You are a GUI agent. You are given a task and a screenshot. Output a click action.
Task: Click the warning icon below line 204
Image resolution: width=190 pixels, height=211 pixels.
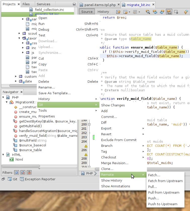86,146
